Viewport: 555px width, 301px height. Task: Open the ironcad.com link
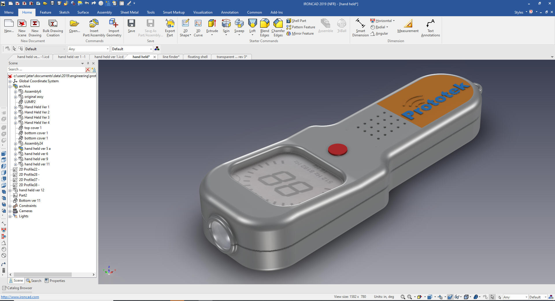tap(20, 297)
